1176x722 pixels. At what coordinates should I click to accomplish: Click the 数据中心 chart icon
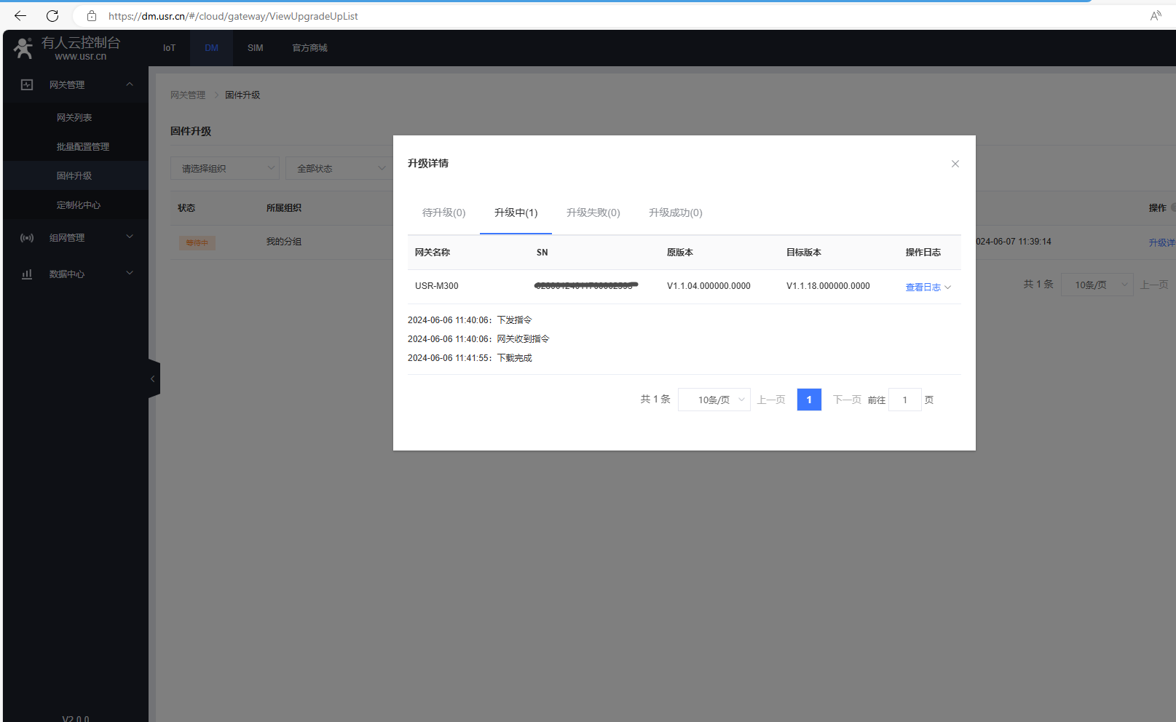point(27,274)
